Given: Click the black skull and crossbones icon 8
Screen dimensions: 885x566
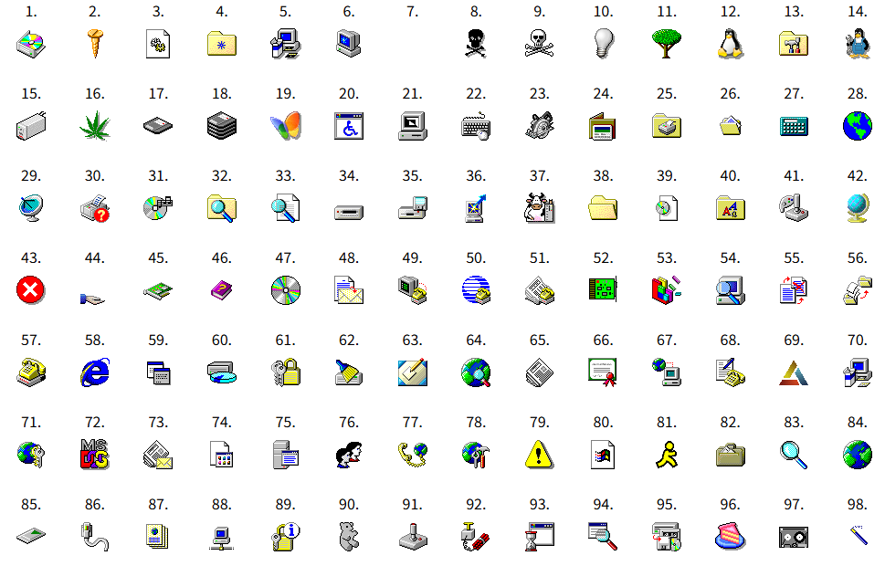Looking at the screenshot, I should click(476, 44).
